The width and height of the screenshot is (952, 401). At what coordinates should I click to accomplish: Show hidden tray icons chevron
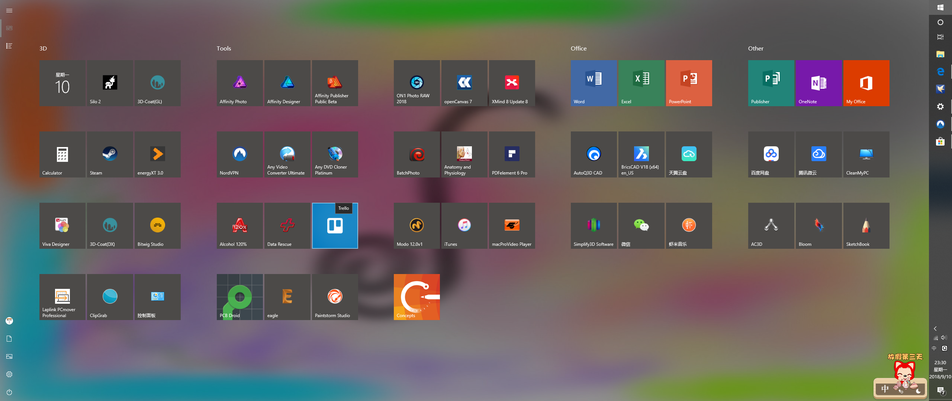pyautogui.click(x=935, y=329)
